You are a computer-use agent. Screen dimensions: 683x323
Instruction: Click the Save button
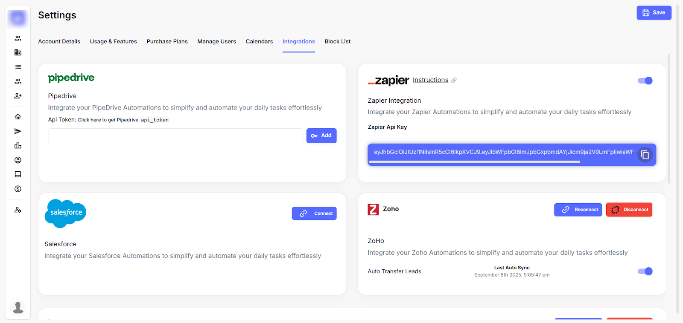coord(654,13)
